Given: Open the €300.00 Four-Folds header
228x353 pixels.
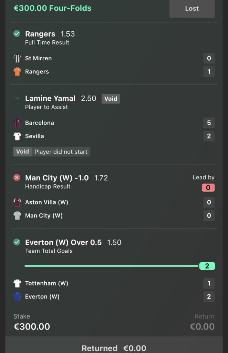Looking at the screenshot, I should [53, 8].
